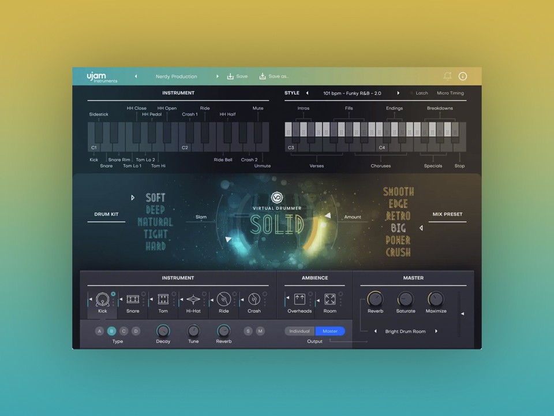The image size is (554, 416).
Task: Switch output to Individual
Action: click(300, 331)
